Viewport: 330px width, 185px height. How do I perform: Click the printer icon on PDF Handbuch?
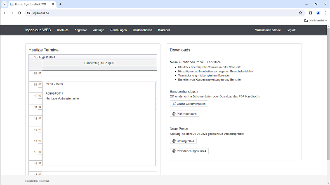pos(174,114)
